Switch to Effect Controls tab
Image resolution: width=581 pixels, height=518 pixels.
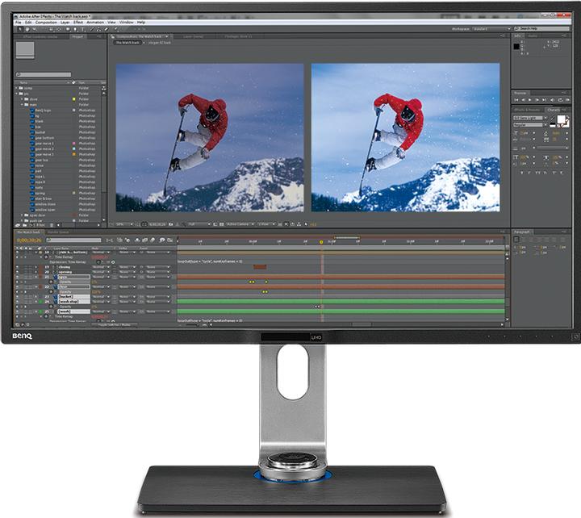pyautogui.click(x=40, y=36)
